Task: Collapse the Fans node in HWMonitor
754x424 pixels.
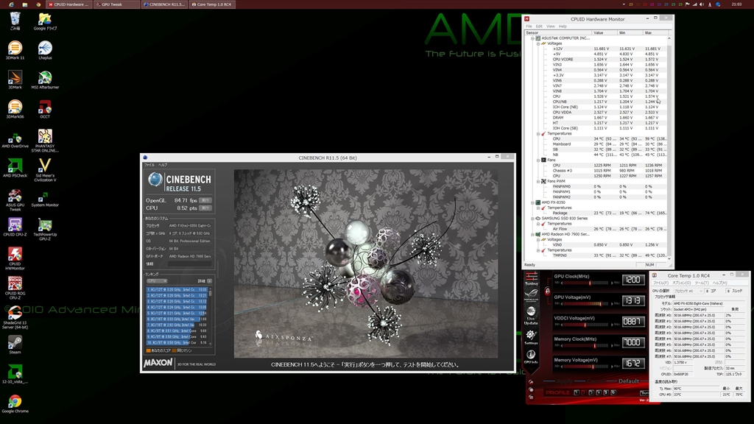Action: pos(538,160)
